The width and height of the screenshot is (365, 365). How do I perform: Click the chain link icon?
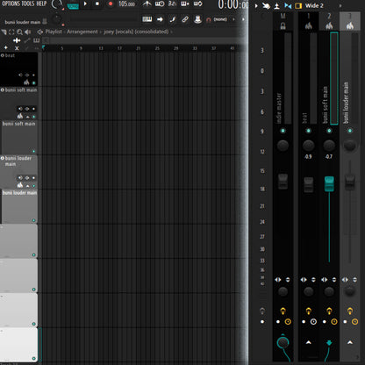pos(185,19)
